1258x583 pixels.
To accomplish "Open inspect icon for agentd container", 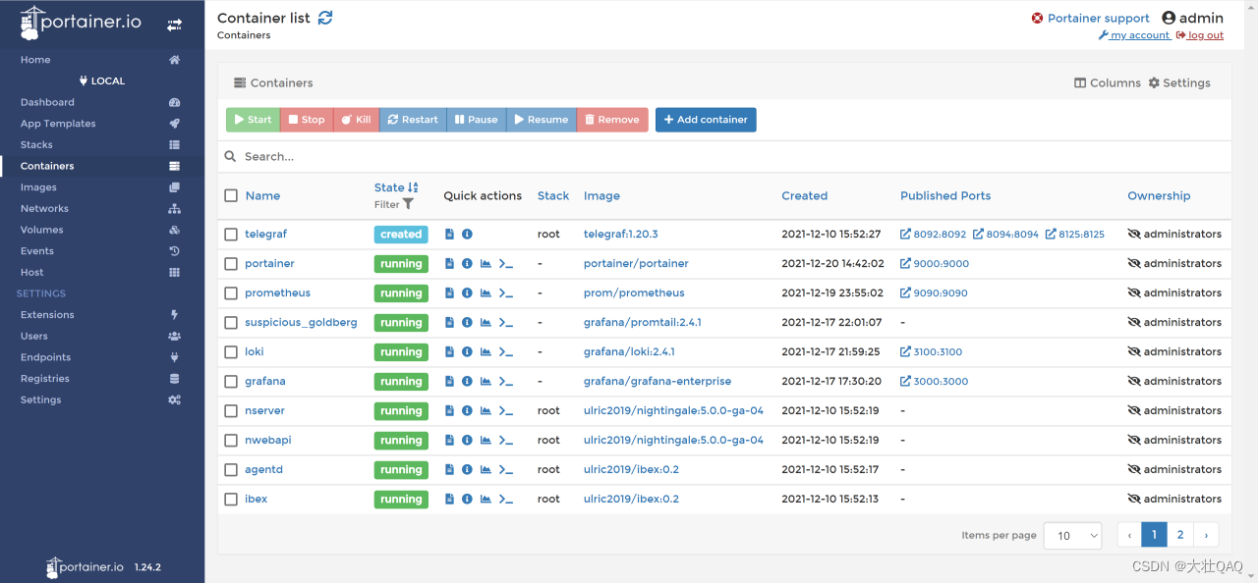I will 467,470.
